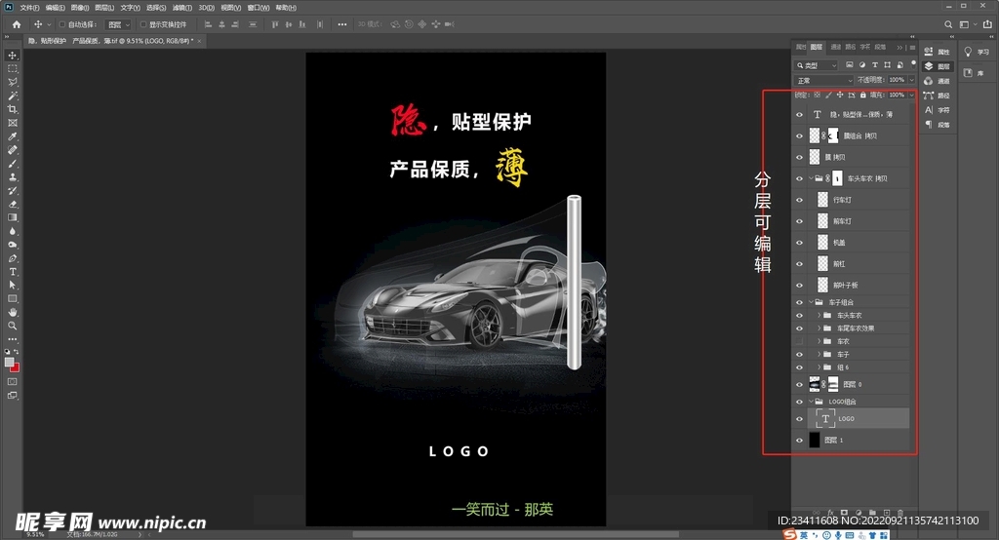Select the Crop tool

(12, 109)
